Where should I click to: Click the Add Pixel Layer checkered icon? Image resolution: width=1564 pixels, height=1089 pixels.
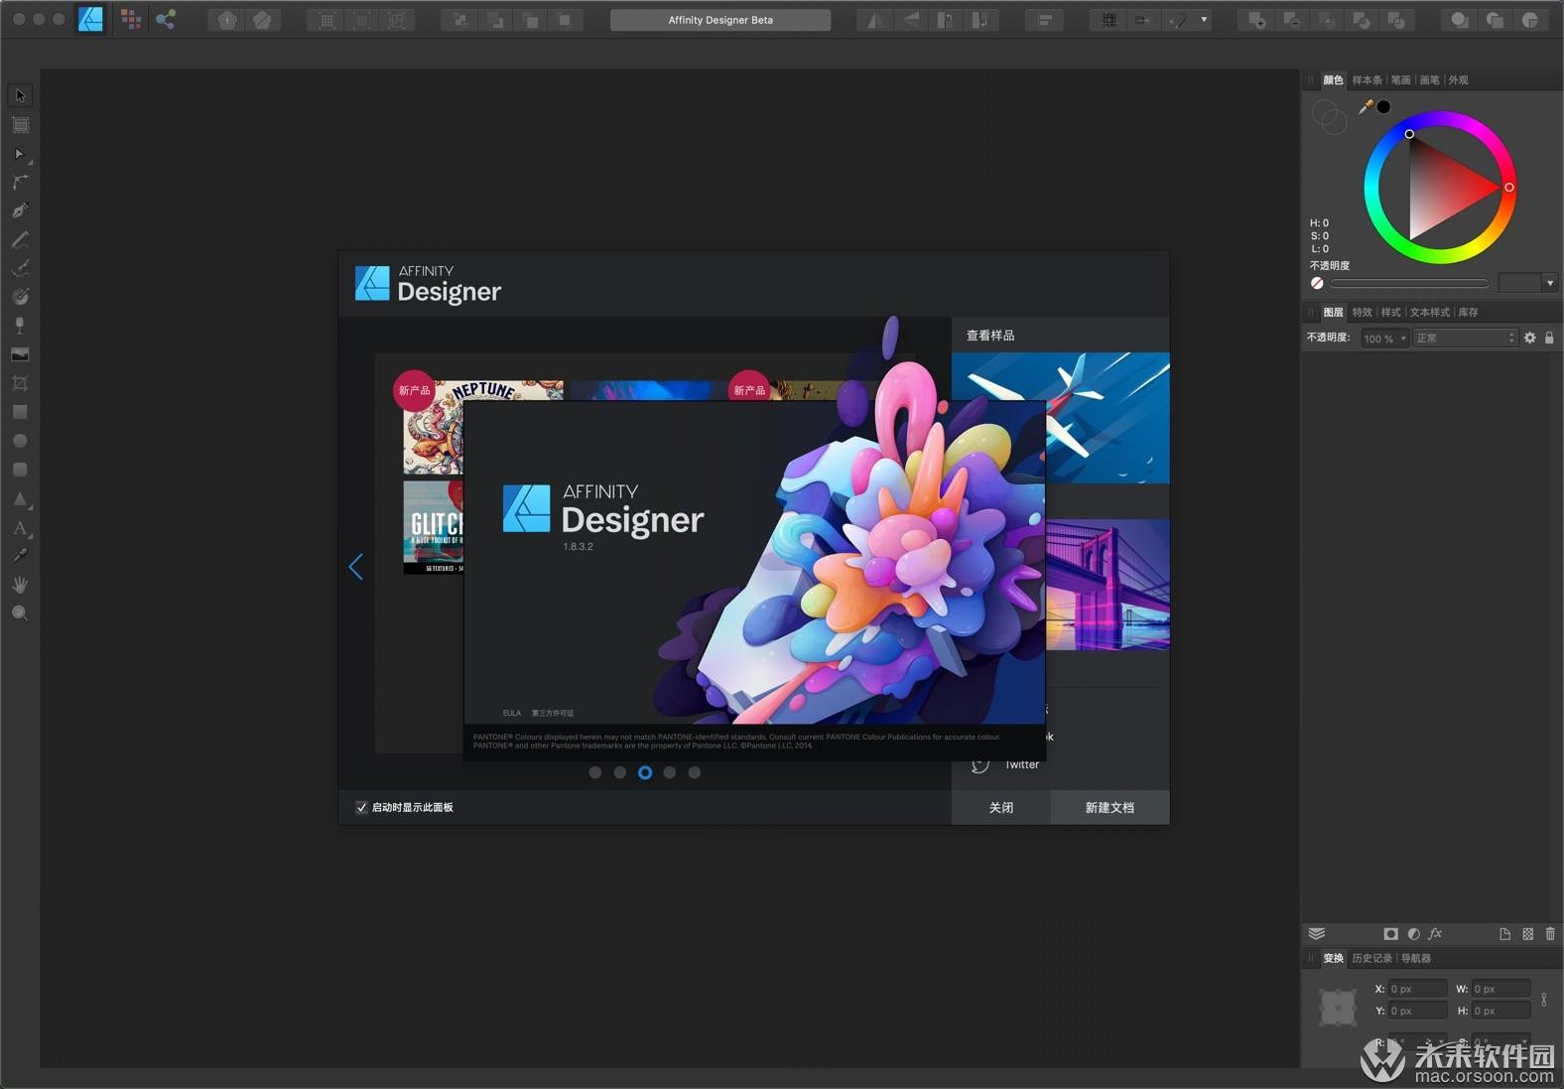tap(1527, 933)
